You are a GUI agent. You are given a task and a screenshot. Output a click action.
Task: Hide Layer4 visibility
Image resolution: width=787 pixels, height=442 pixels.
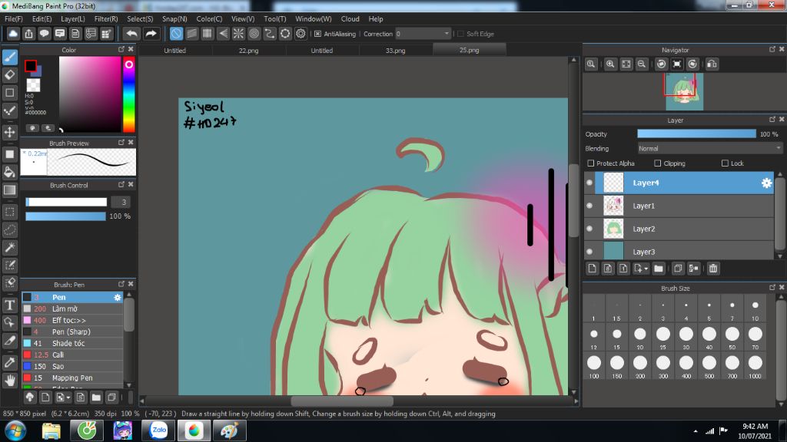click(589, 183)
